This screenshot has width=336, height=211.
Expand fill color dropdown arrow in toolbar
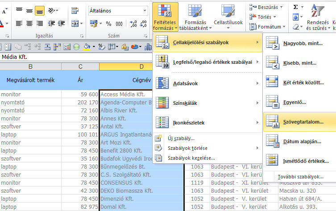click(x=94, y=47)
